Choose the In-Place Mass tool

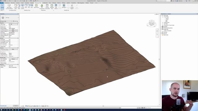point(16,6)
